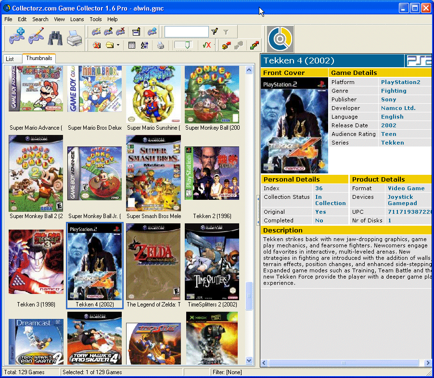Image resolution: width=434 pixels, height=378 pixels.
Task: Click the Namco Ltd. developer link
Action: pos(398,108)
